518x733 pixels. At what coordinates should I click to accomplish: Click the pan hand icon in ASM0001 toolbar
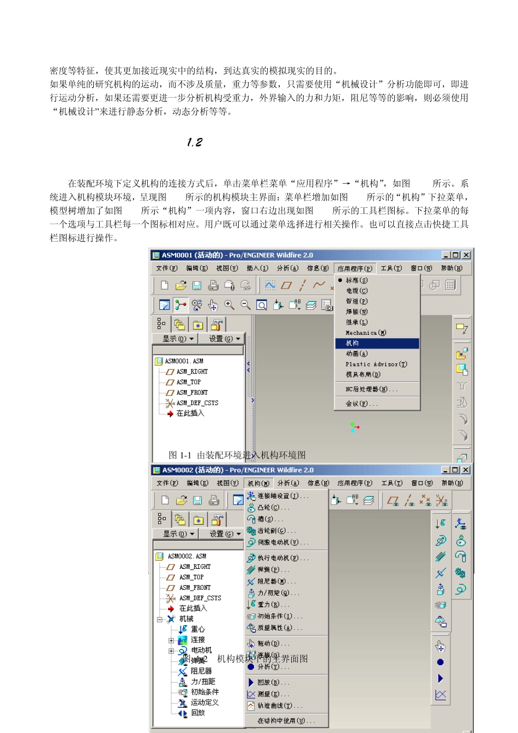click(213, 305)
